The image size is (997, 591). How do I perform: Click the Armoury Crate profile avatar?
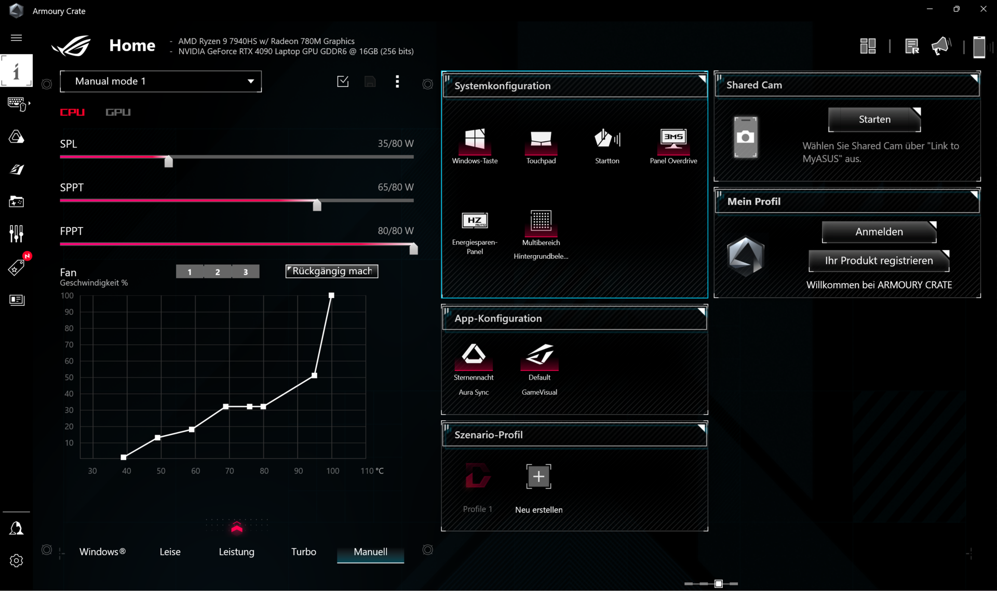point(745,257)
